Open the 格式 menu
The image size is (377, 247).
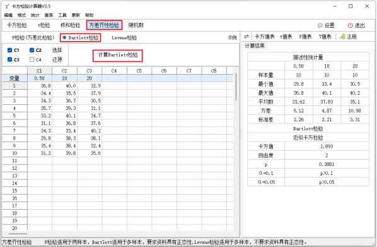(x=21, y=15)
